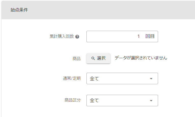Click the 商品 field label
Image resolution: width=195 pixels, height=117 pixels.
pos(76,59)
